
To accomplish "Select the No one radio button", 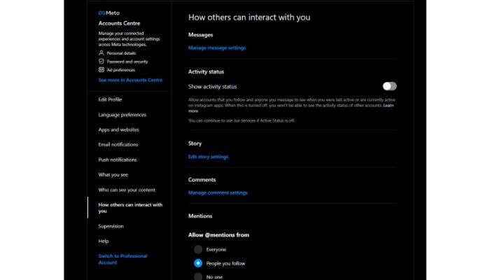I will (198, 276).
